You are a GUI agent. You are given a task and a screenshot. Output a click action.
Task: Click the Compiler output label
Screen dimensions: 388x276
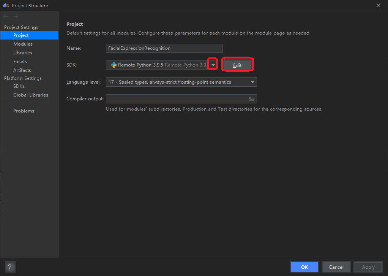[x=85, y=99]
